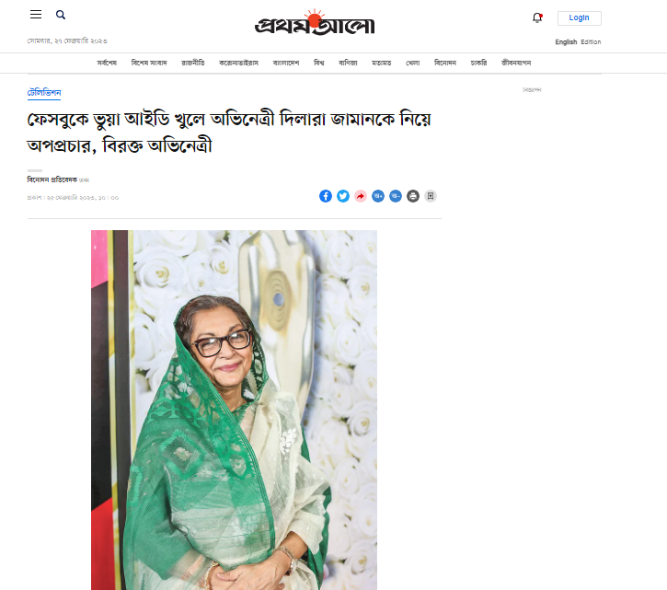The width and height of the screenshot is (667, 590).
Task: Open the টেলিভিশন category link
Action: tap(44, 93)
